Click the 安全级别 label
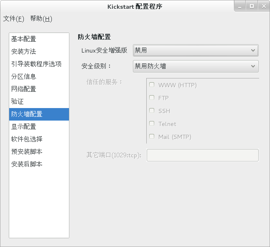270x247 pixels. pyautogui.click(x=96, y=66)
